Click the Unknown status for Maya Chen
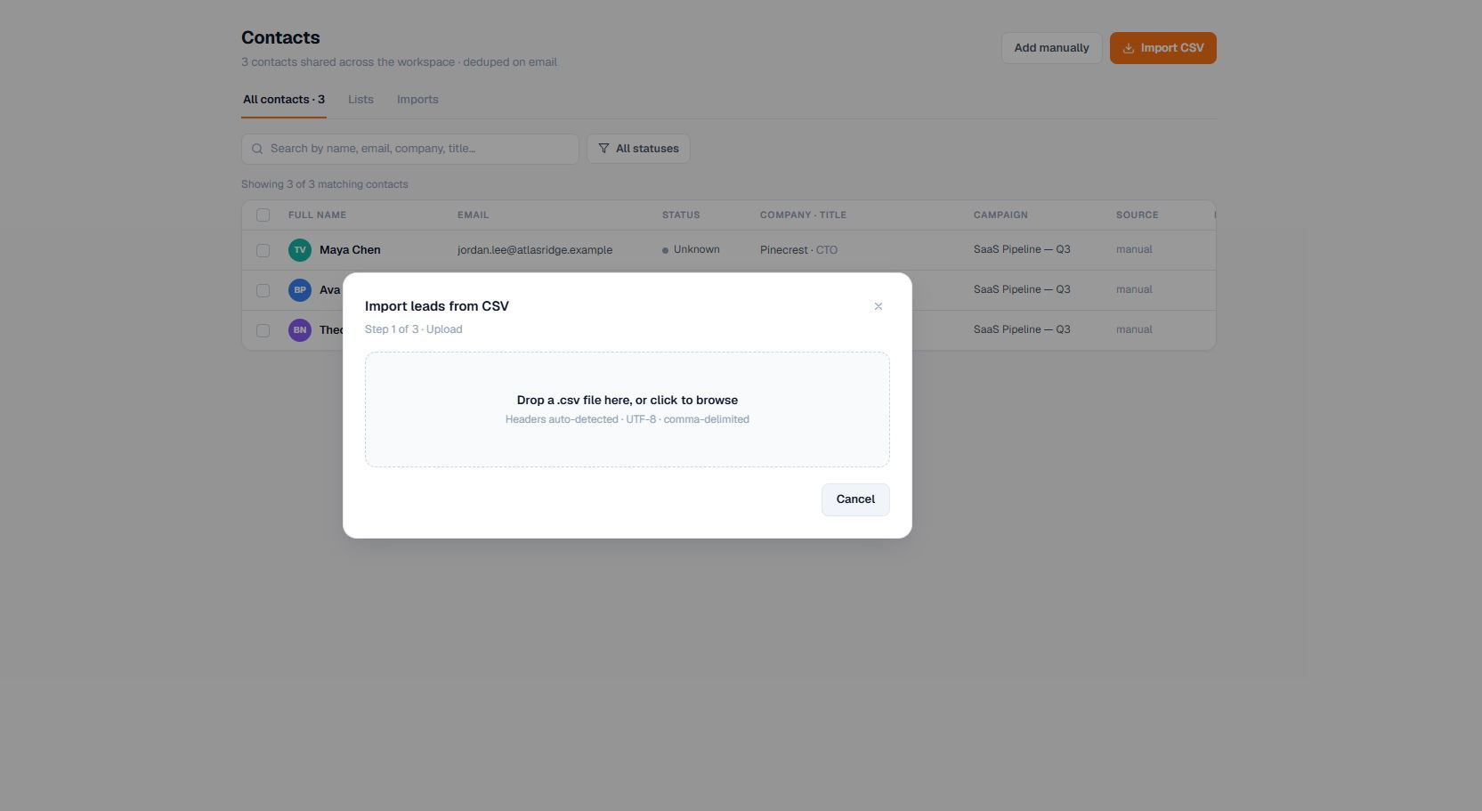The image size is (1482, 811). pos(691,250)
